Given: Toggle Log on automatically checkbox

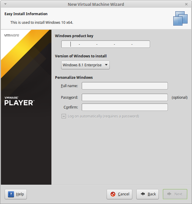Looking at the screenshot, I should 64,116.
